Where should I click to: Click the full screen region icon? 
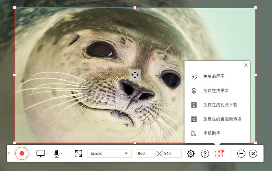click(x=79, y=153)
